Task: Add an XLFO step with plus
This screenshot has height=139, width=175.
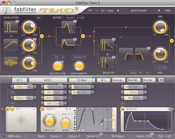Action: click(113, 115)
